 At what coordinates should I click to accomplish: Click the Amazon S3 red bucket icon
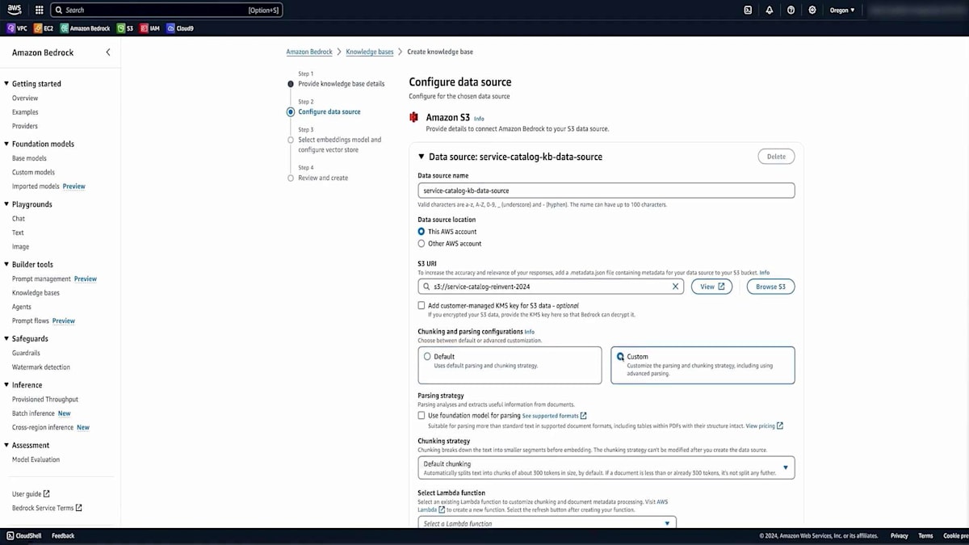tap(414, 118)
